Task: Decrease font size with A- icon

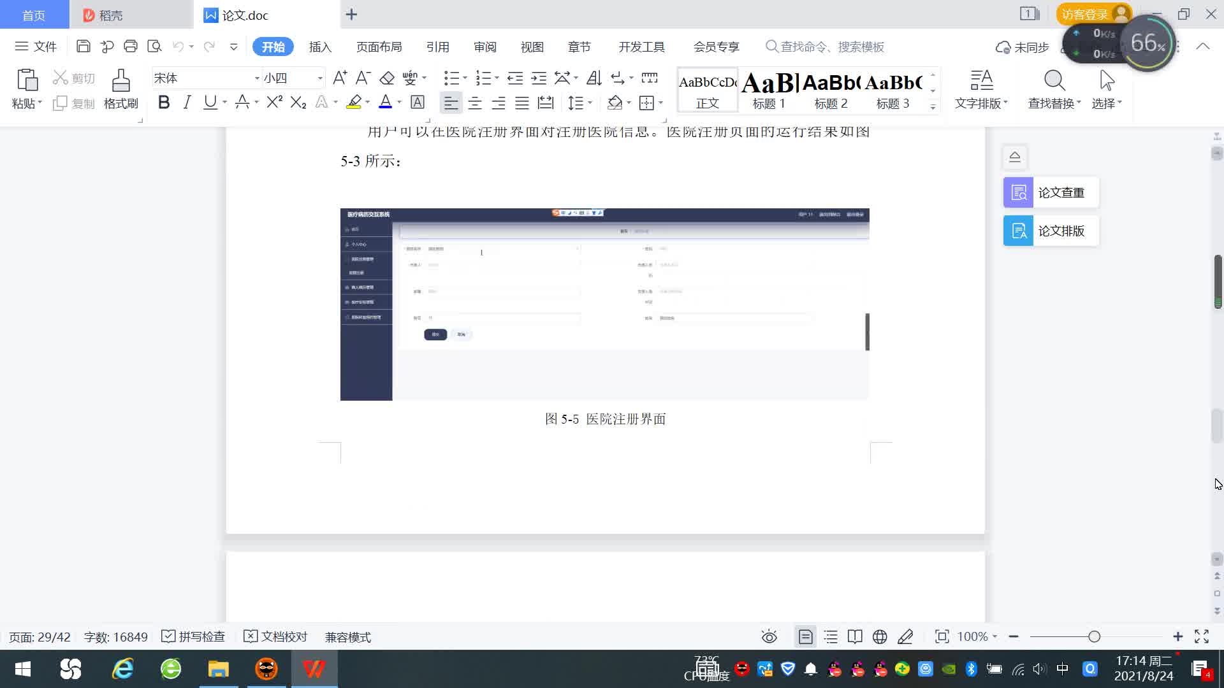Action: coord(363,78)
